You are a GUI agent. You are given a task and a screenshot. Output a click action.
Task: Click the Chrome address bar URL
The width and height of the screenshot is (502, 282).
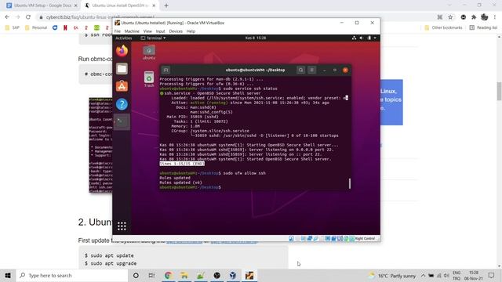100,17
